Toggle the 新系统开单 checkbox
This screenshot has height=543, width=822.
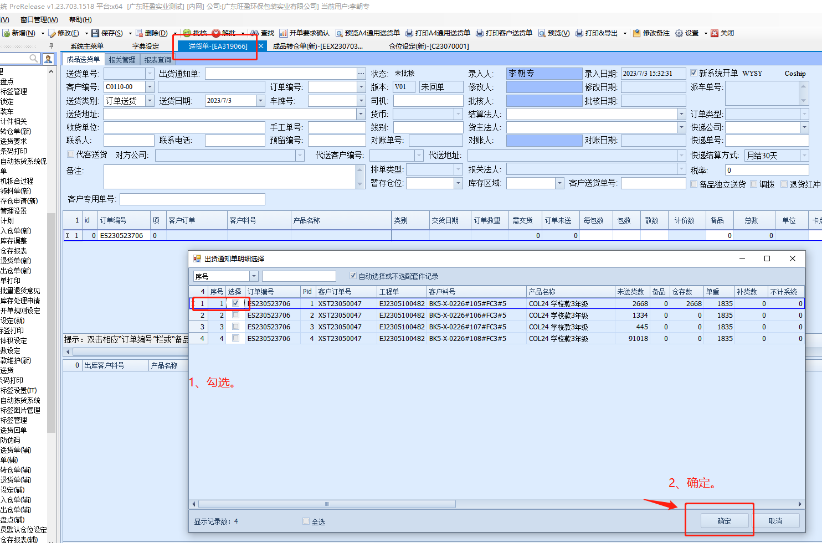coord(693,73)
